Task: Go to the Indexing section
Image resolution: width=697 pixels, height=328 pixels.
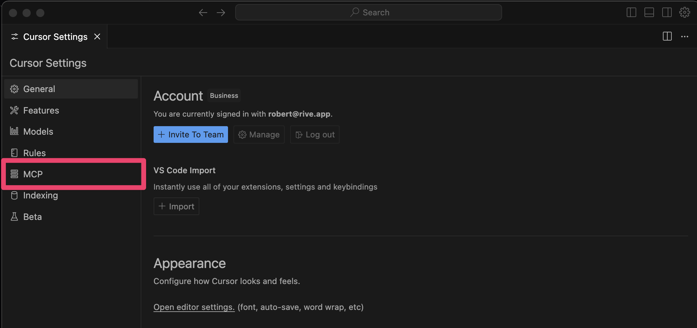Action: click(x=71, y=195)
